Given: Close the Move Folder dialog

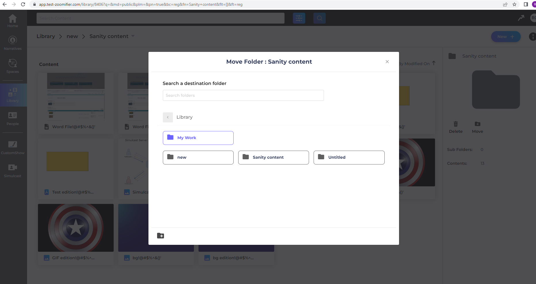Looking at the screenshot, I should click(387, 62).
